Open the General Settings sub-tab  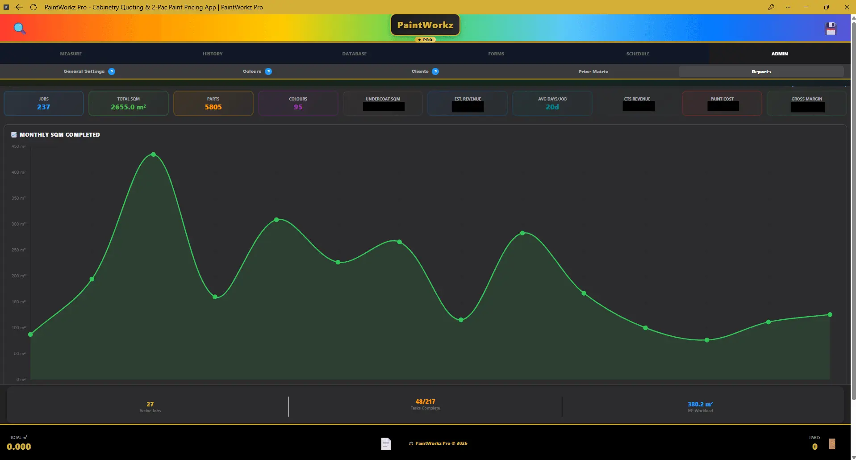(84, 71)
